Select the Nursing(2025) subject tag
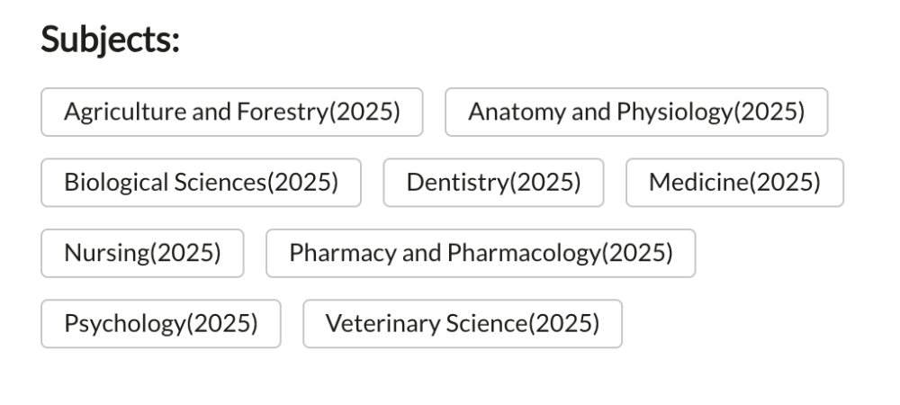Screen dimensions: 900x405 tap(142, 253)
